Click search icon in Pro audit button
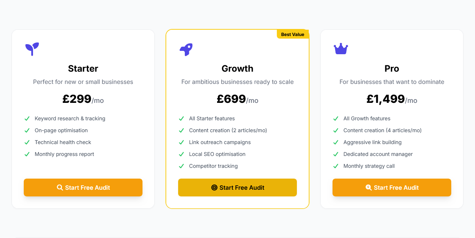 [368, 188]
